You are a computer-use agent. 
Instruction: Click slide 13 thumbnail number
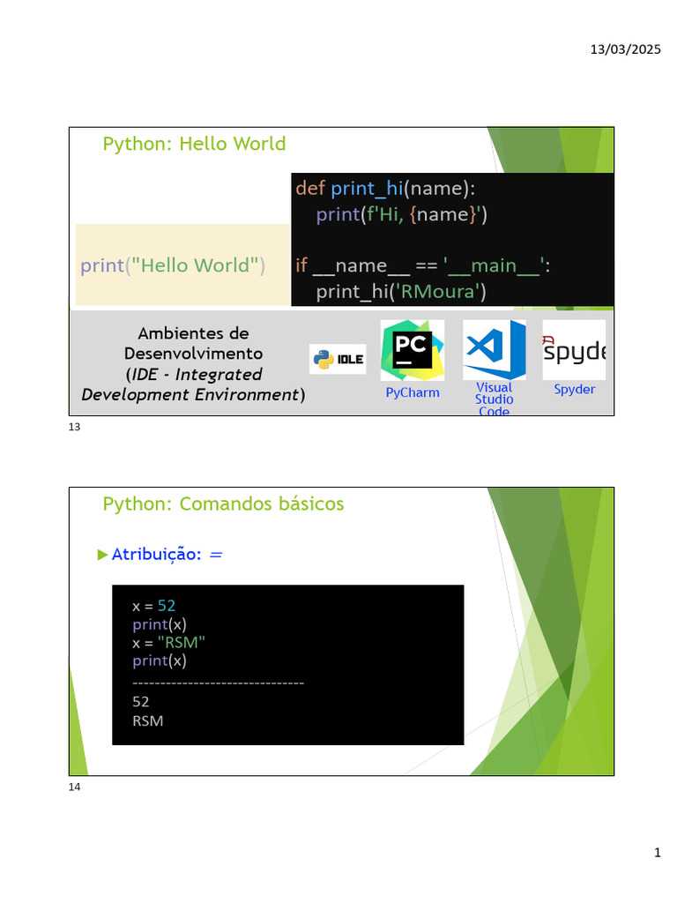click(x=74, y=427)
